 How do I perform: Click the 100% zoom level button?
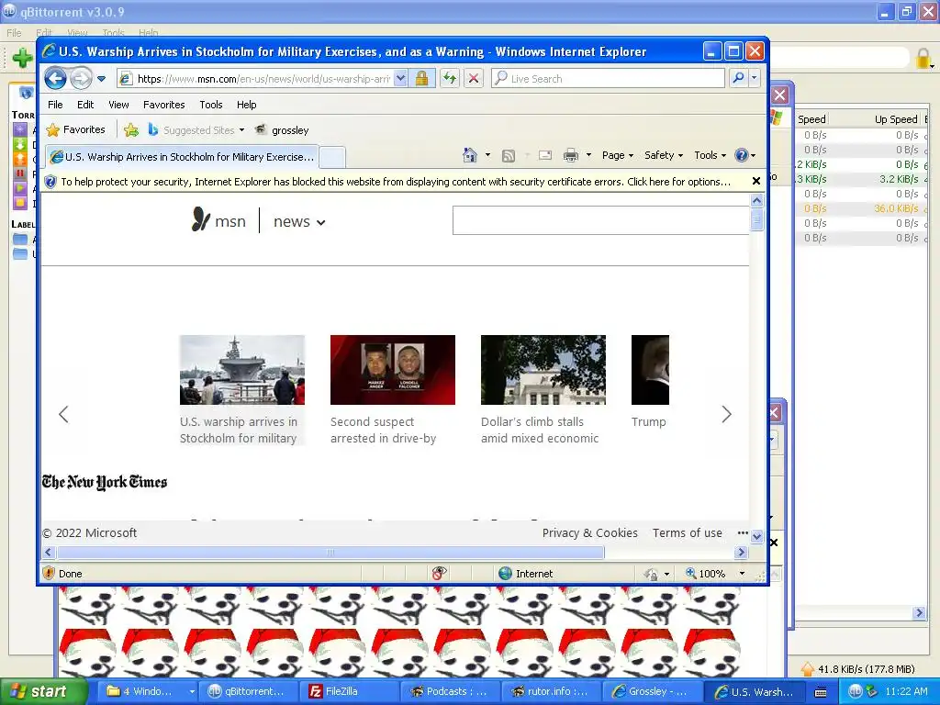click(706, 574)
